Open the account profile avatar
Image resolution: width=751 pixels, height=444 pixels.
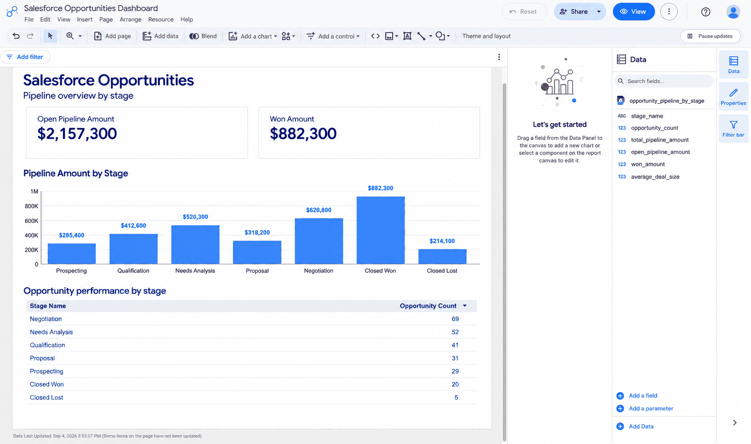733,12
